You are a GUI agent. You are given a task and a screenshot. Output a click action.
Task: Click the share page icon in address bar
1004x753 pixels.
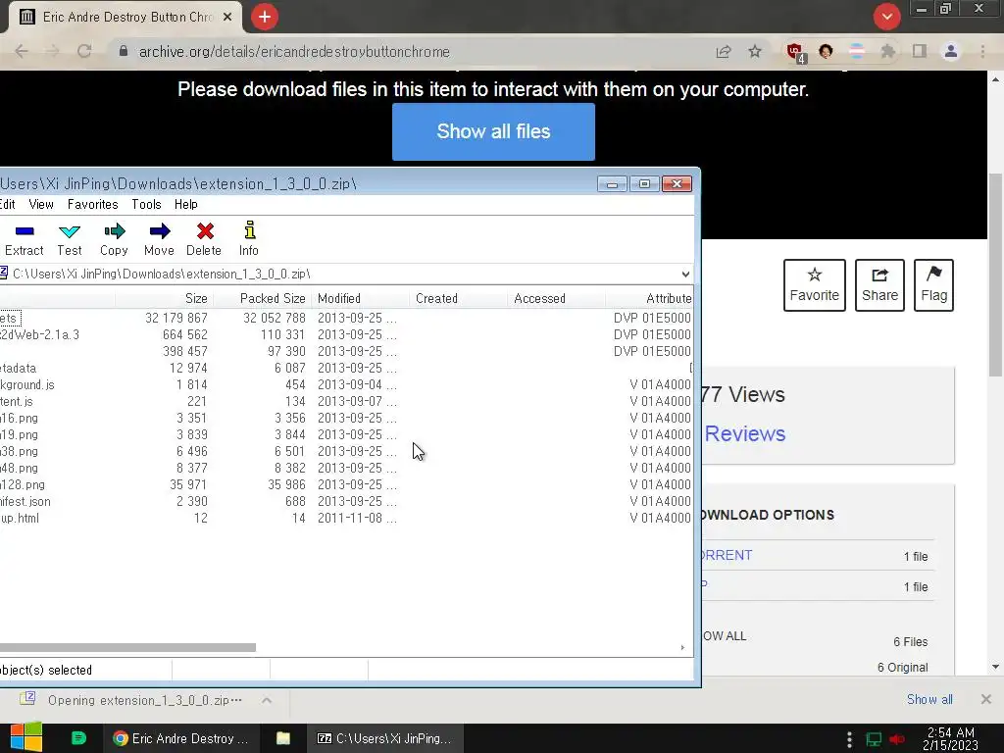[724, 51]
